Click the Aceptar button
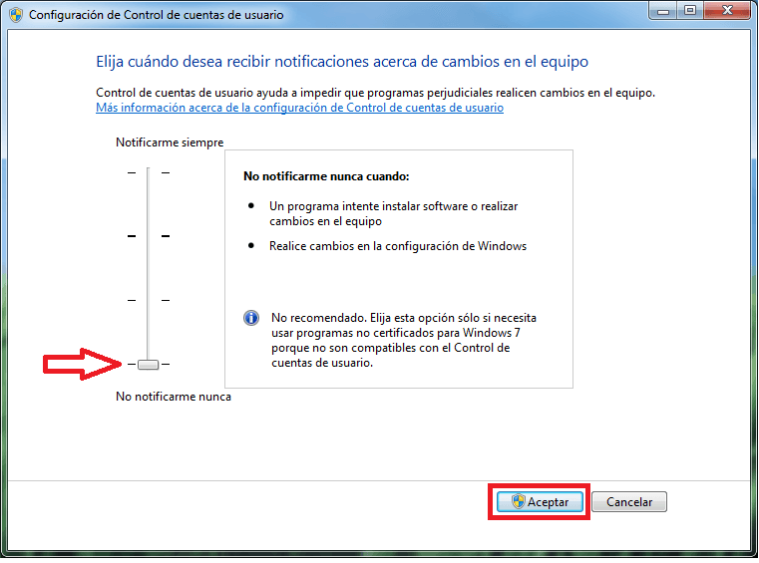This screenshot has width=759, height=563. coord(540,501)
